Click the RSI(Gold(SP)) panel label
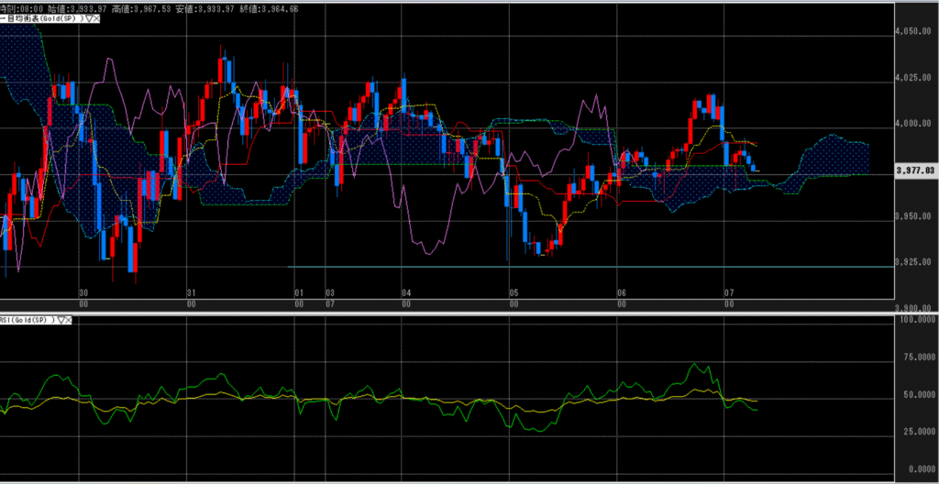Image resolution: width=939 pixels, height=484 pixels. click(26, 320)
